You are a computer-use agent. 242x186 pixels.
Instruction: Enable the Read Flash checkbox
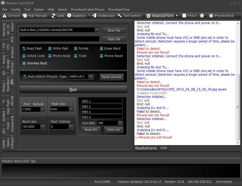[24, 49]
